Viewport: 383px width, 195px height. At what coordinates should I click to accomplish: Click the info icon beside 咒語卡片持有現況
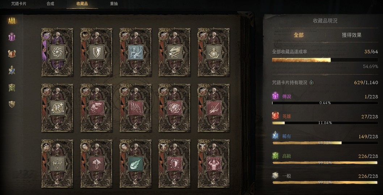tap(311, 83)
